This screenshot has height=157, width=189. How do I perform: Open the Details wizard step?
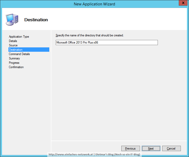coord(13,41)
